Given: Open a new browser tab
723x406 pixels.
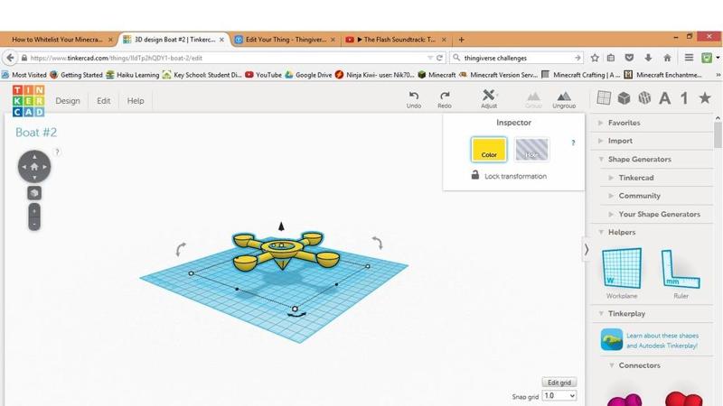Looking at the screenshot, I should point(461,40).
